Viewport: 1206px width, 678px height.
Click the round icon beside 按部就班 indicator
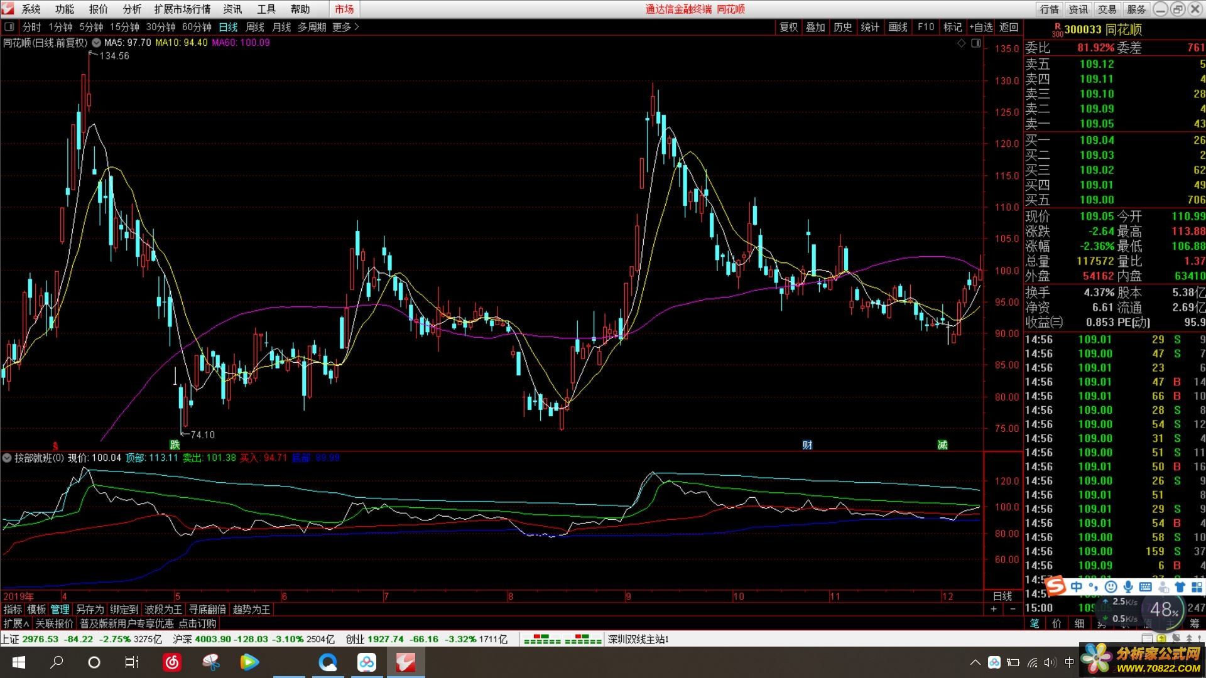(x=7, y=458)
